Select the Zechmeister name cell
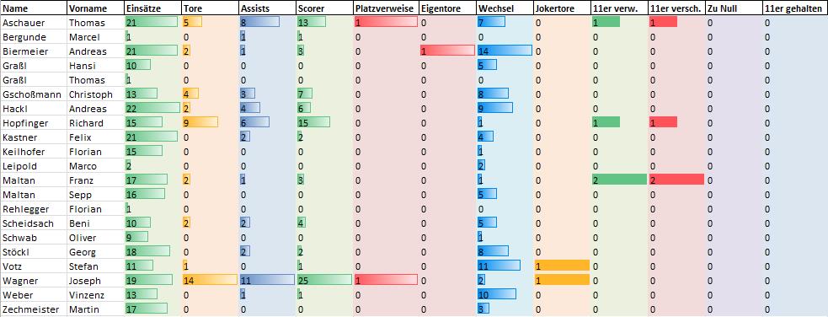The image size is (828, 317). point(34,309)
